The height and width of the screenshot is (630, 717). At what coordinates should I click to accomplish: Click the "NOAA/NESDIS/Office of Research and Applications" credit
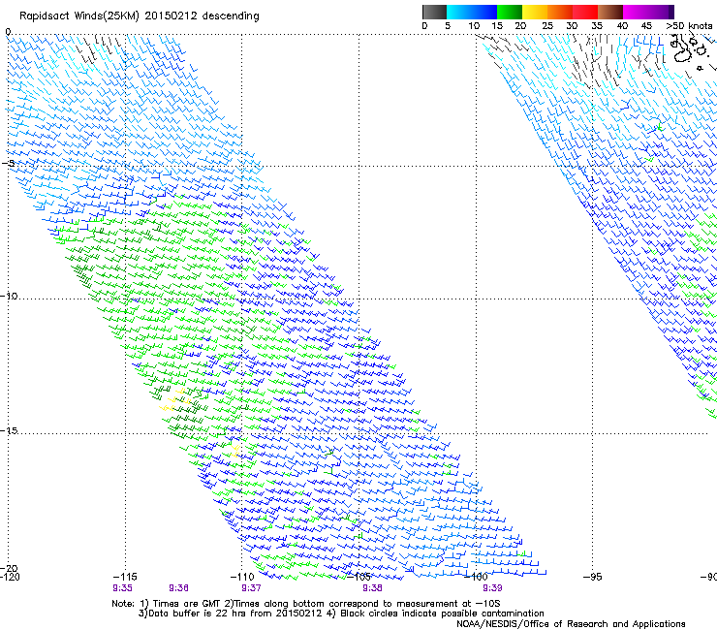(x=571, y=624)
